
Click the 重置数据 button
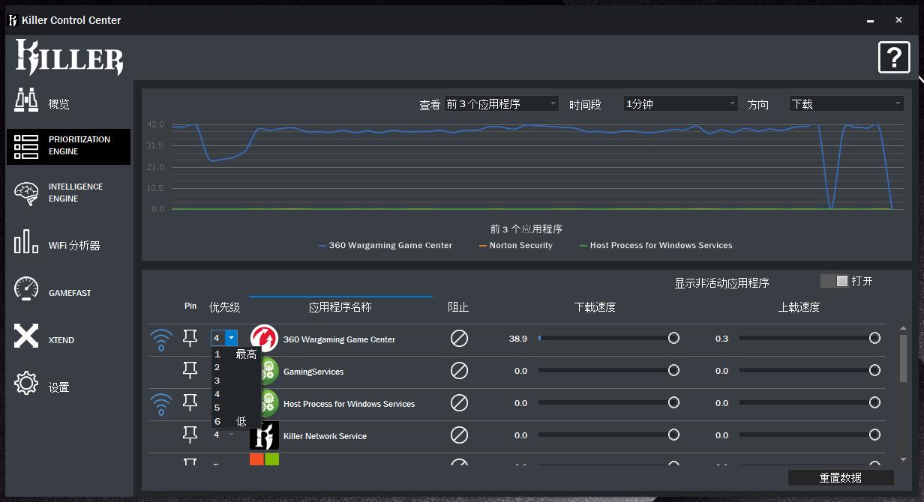click(x=841, y=478)
